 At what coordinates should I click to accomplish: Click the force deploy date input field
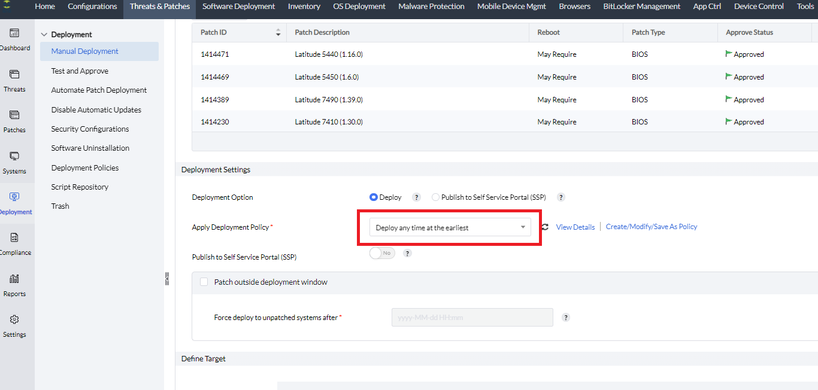coord(472,318)
